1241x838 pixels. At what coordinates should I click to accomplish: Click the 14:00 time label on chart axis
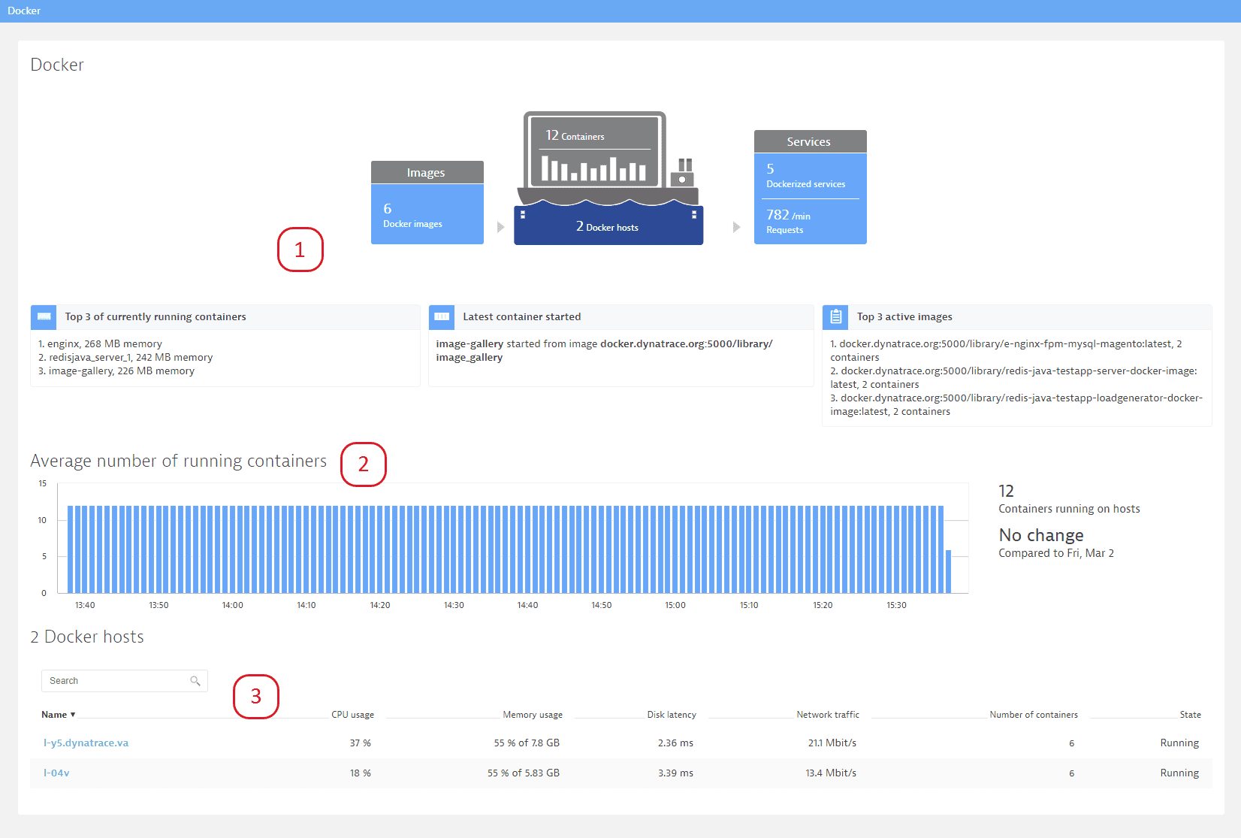coord(233,605)
